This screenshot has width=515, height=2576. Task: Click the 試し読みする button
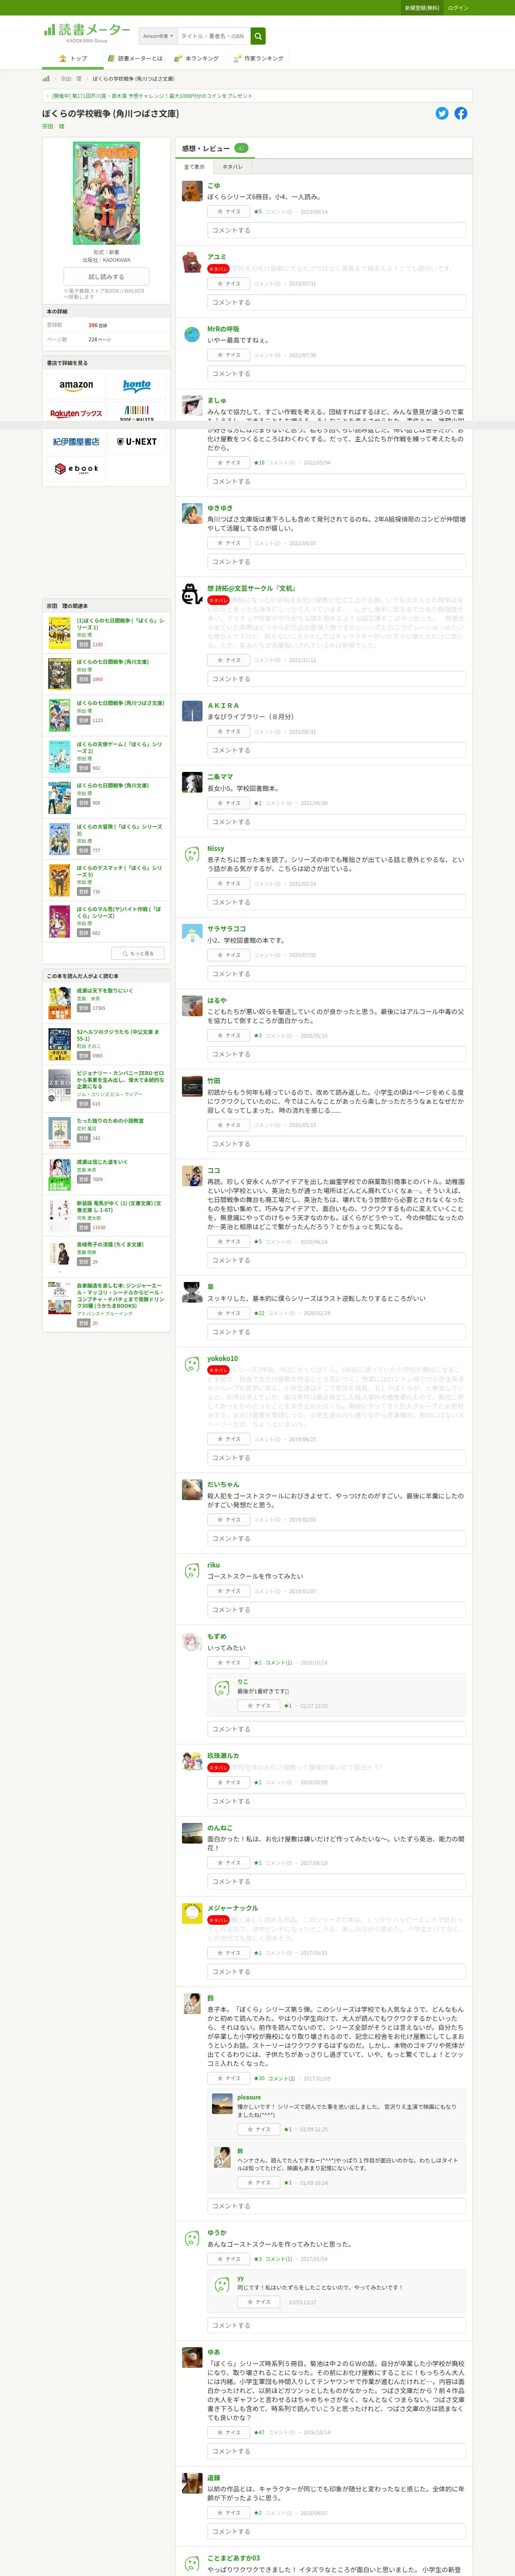[107, 277]
